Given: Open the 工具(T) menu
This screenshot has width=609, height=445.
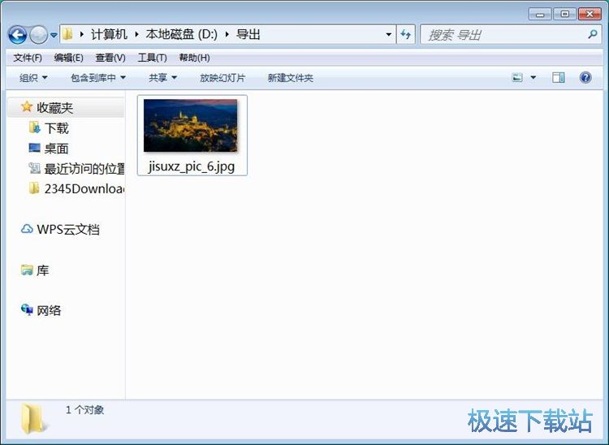Looking at the screenshot, I should coord(153,58).
